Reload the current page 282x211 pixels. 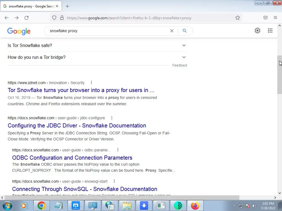point(26,18)
